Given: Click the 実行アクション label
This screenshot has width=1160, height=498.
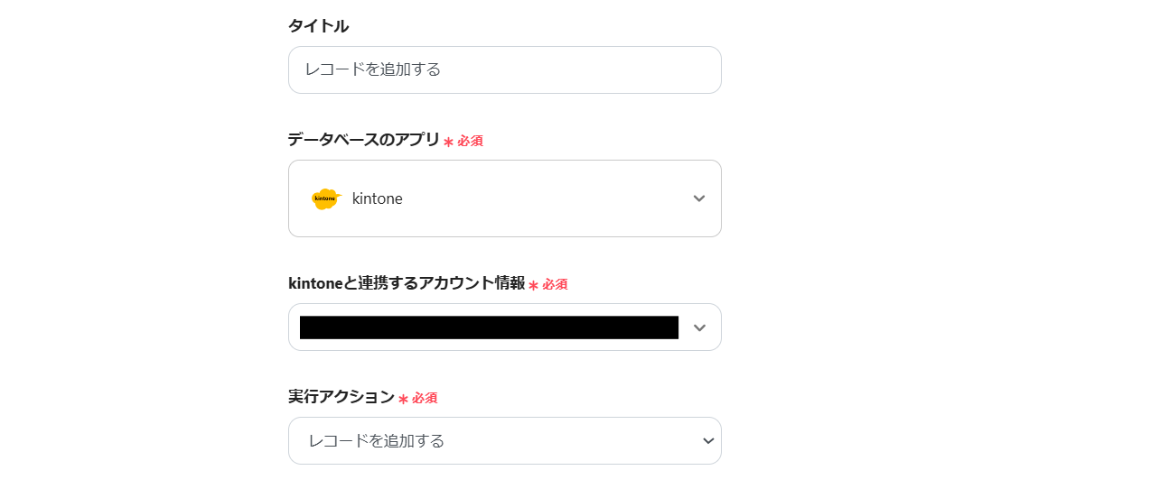Looking at the screenshot, I should (x=341, y=397).
